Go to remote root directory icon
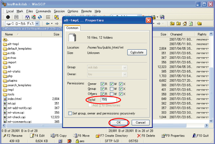215x144 pixels. (x=178, y=23)
